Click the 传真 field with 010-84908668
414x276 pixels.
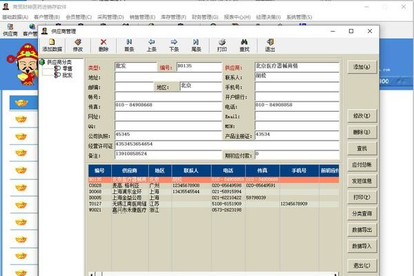[168, 106]
